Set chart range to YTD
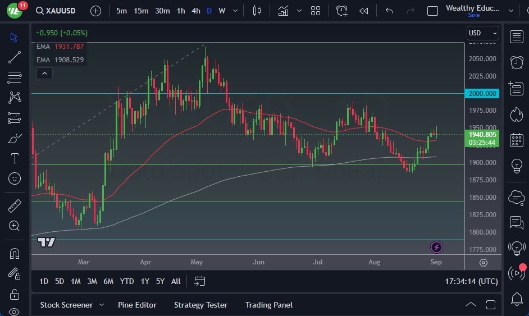Screen dimensions: 529x316 click(127, 281)
